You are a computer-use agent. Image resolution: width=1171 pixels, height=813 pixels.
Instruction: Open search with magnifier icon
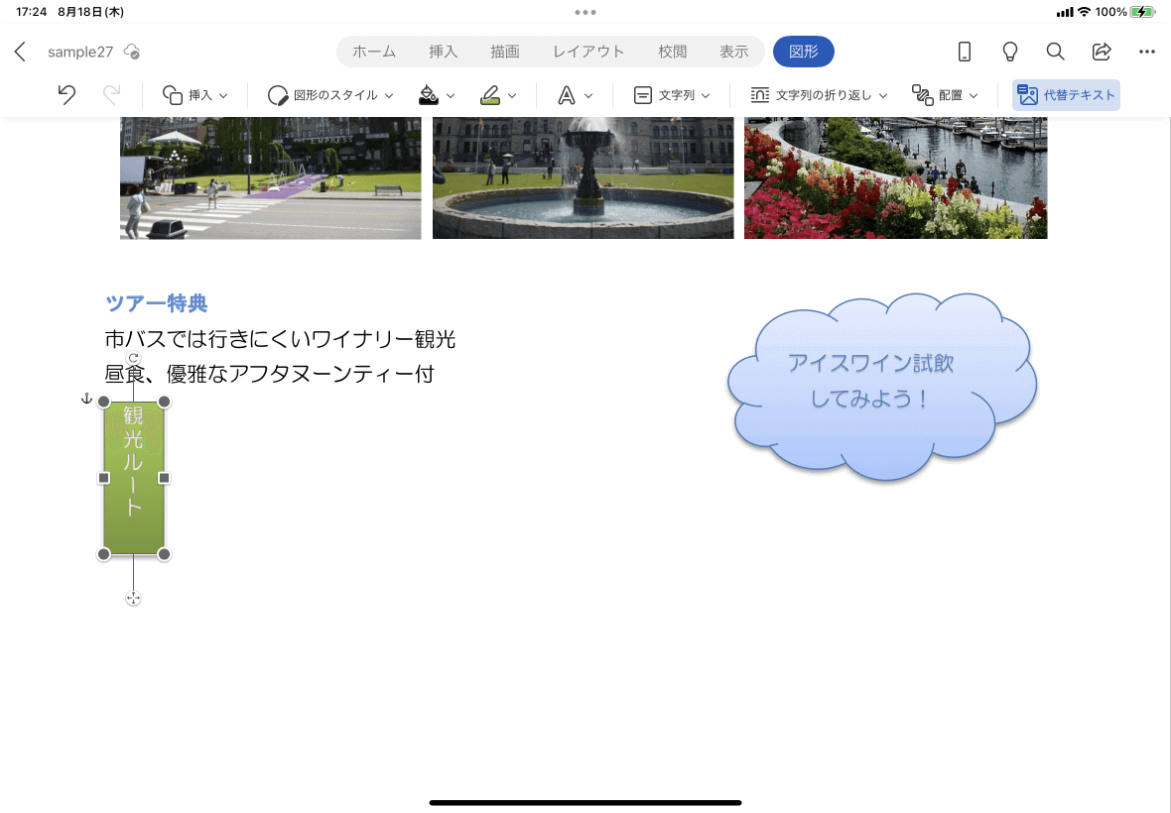[x=1055, y=52]
